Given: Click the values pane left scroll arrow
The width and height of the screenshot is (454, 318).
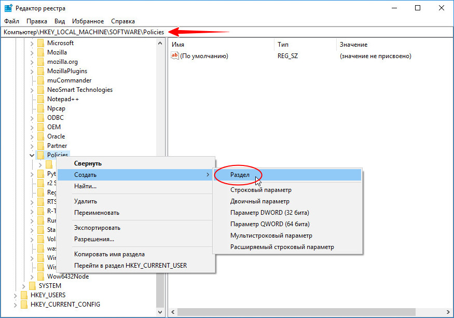Looking at the screenshot, I should (173, 312).
